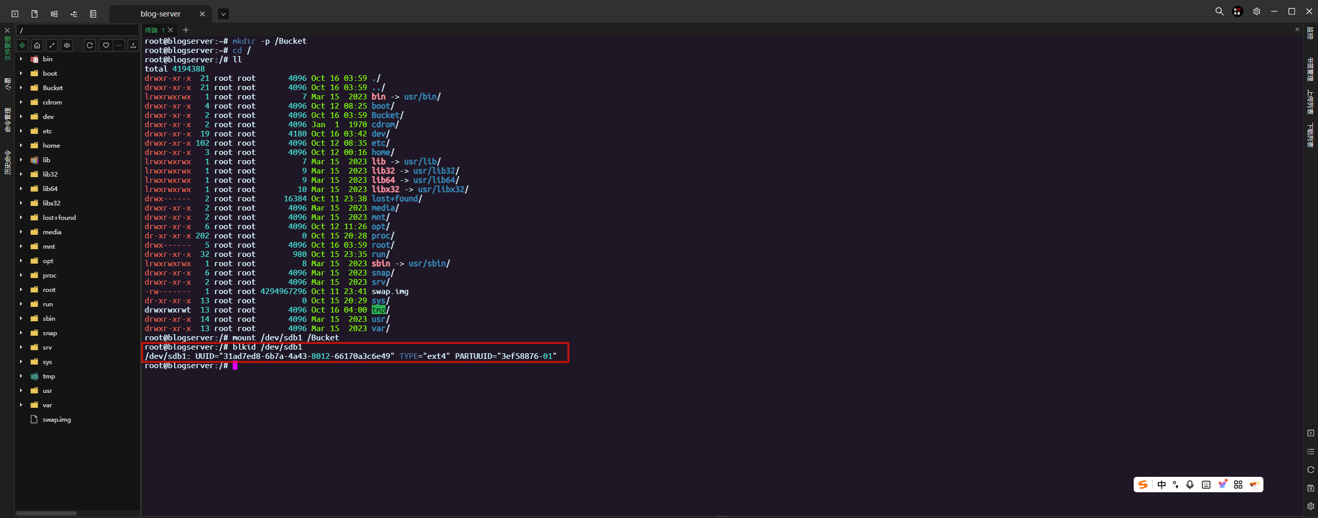Open the session tab list dropdown
This screenshot has height=518, width=1318.
tap(223, 14)
